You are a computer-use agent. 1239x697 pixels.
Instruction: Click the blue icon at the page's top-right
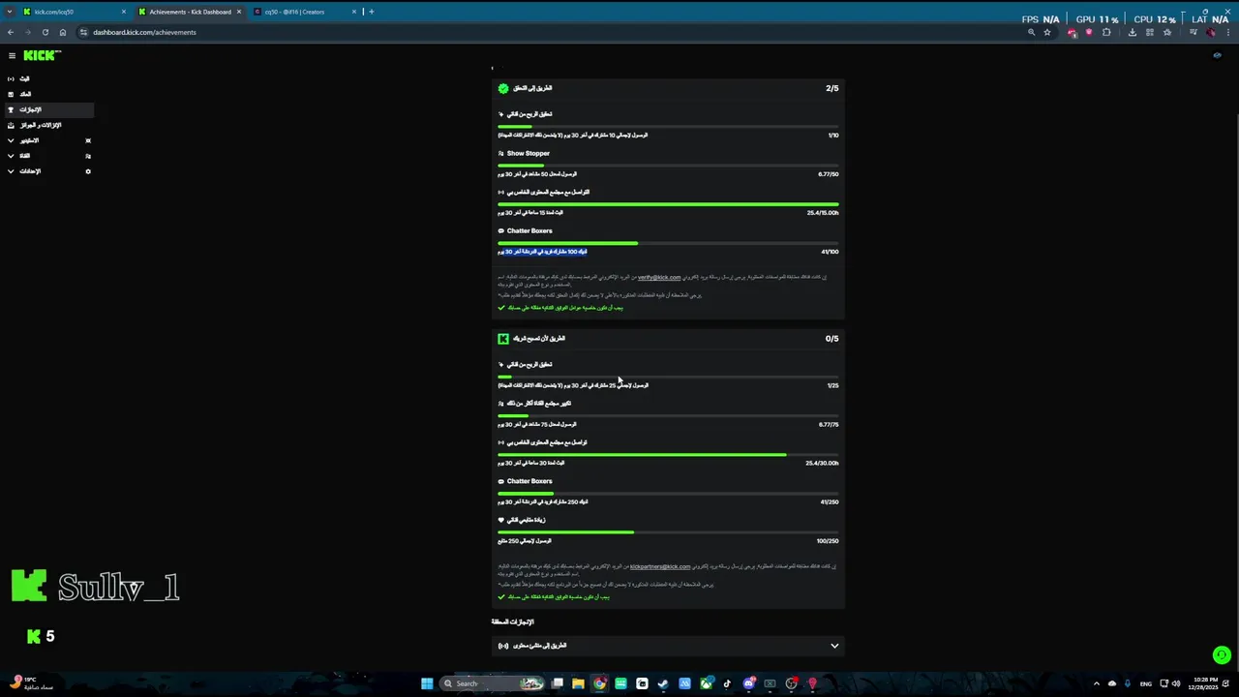(1217, 55)
